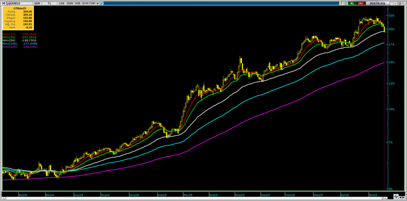The height and width of the screenshot is (201, 407).
Task: Click the Matriks M logo icon
Action: tap(4, 3)
